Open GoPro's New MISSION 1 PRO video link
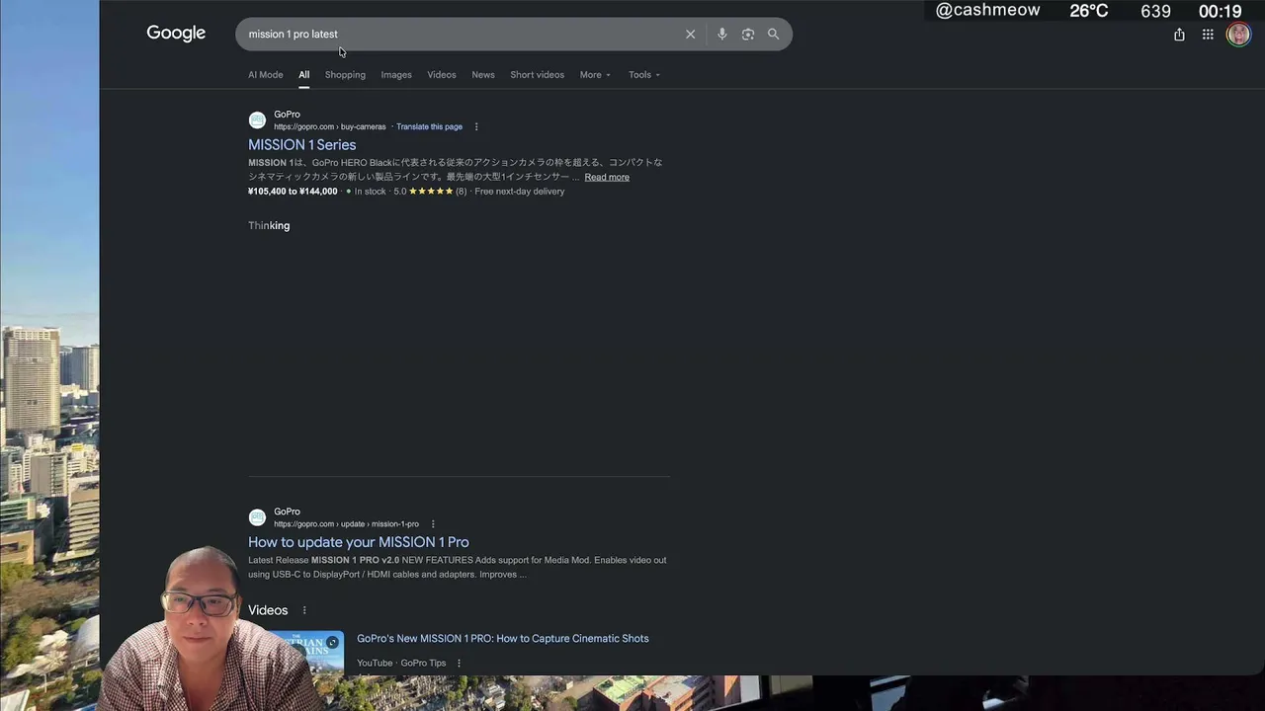The height and width of the screenshot is (711, 1265). [503, 639]
